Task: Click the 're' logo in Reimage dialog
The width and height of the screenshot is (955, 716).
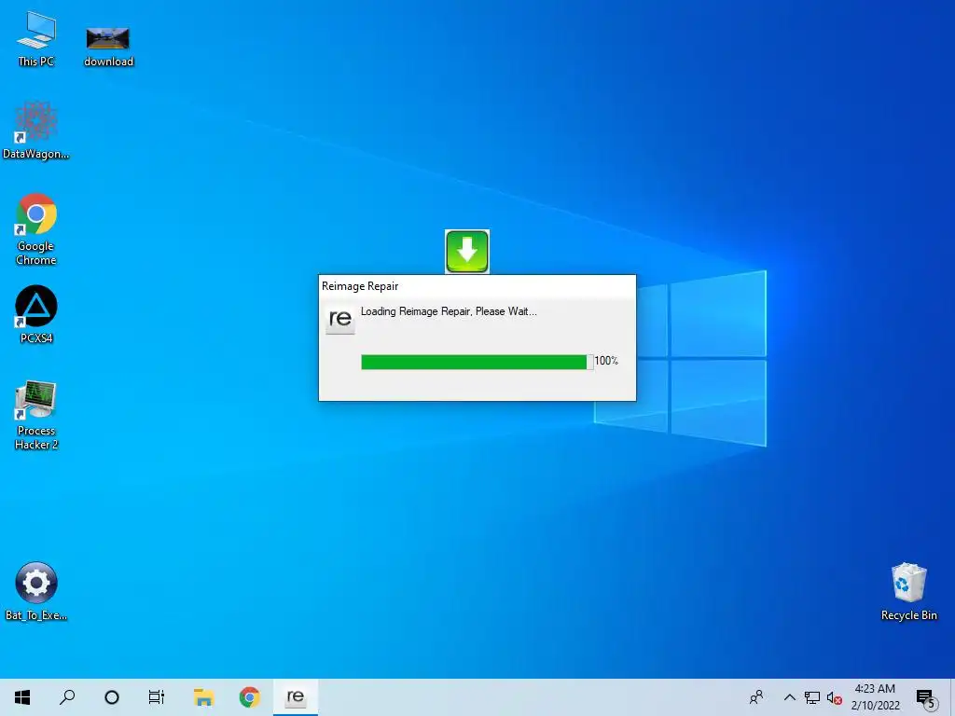Action: pos(339,319)
